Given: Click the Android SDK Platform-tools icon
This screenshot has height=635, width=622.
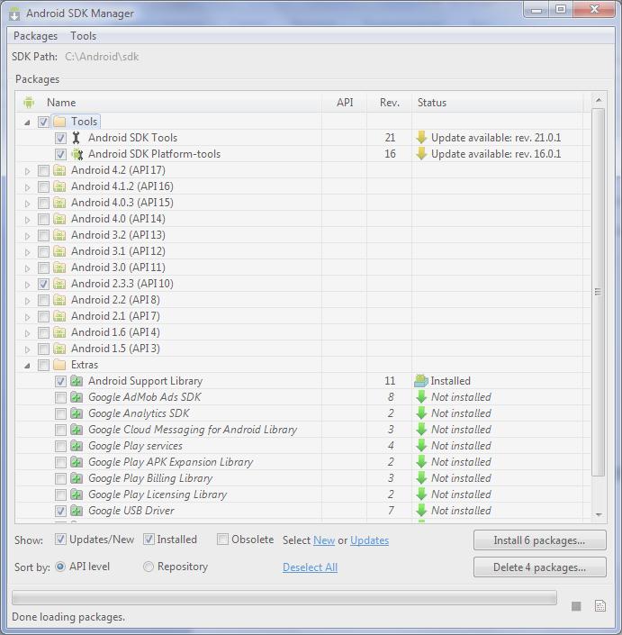Looking at the screenshot, I should click(x=77, y=154).
